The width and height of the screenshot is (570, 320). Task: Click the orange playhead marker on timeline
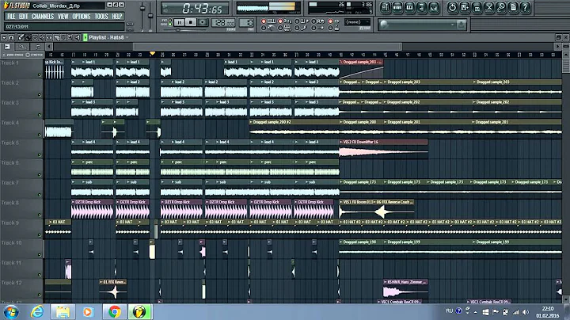(x=152, y=54)
